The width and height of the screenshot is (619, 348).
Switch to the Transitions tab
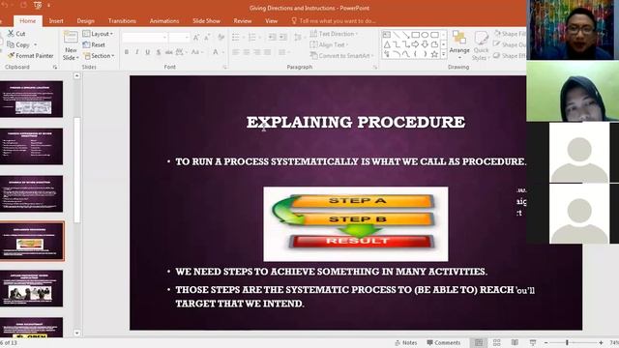122,21
